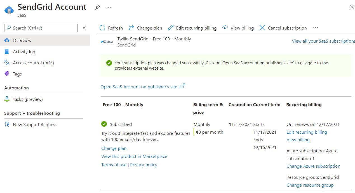Click View billing link in table
355x193 pixels.
click(298, 140)
